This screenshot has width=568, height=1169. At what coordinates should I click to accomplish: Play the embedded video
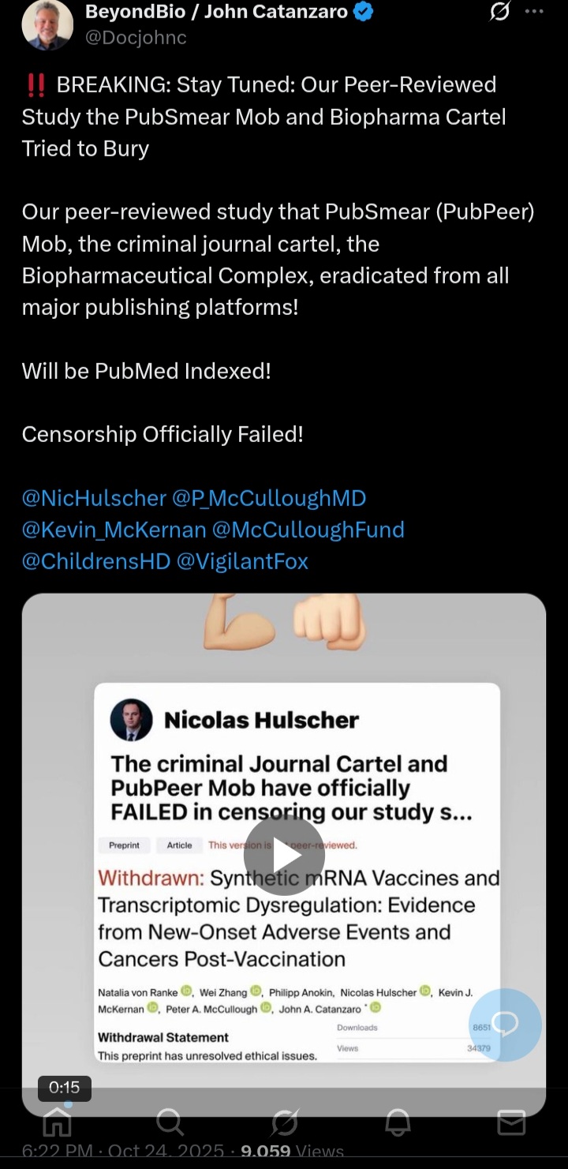pos(284,856)
